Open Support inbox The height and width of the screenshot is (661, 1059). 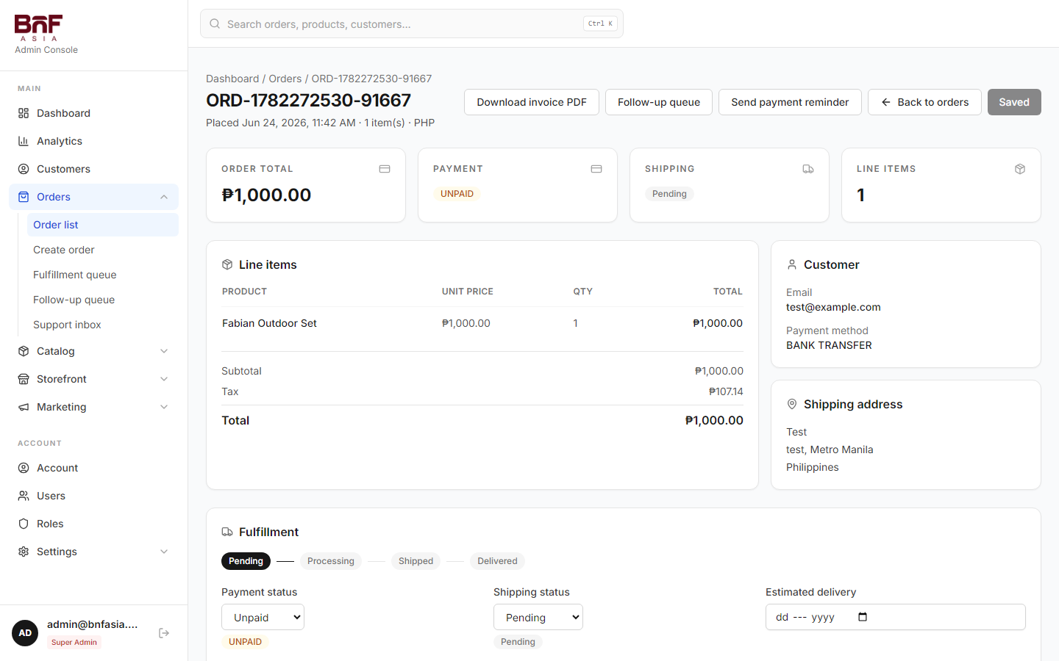pyautogui.click(x=102, y=325)
